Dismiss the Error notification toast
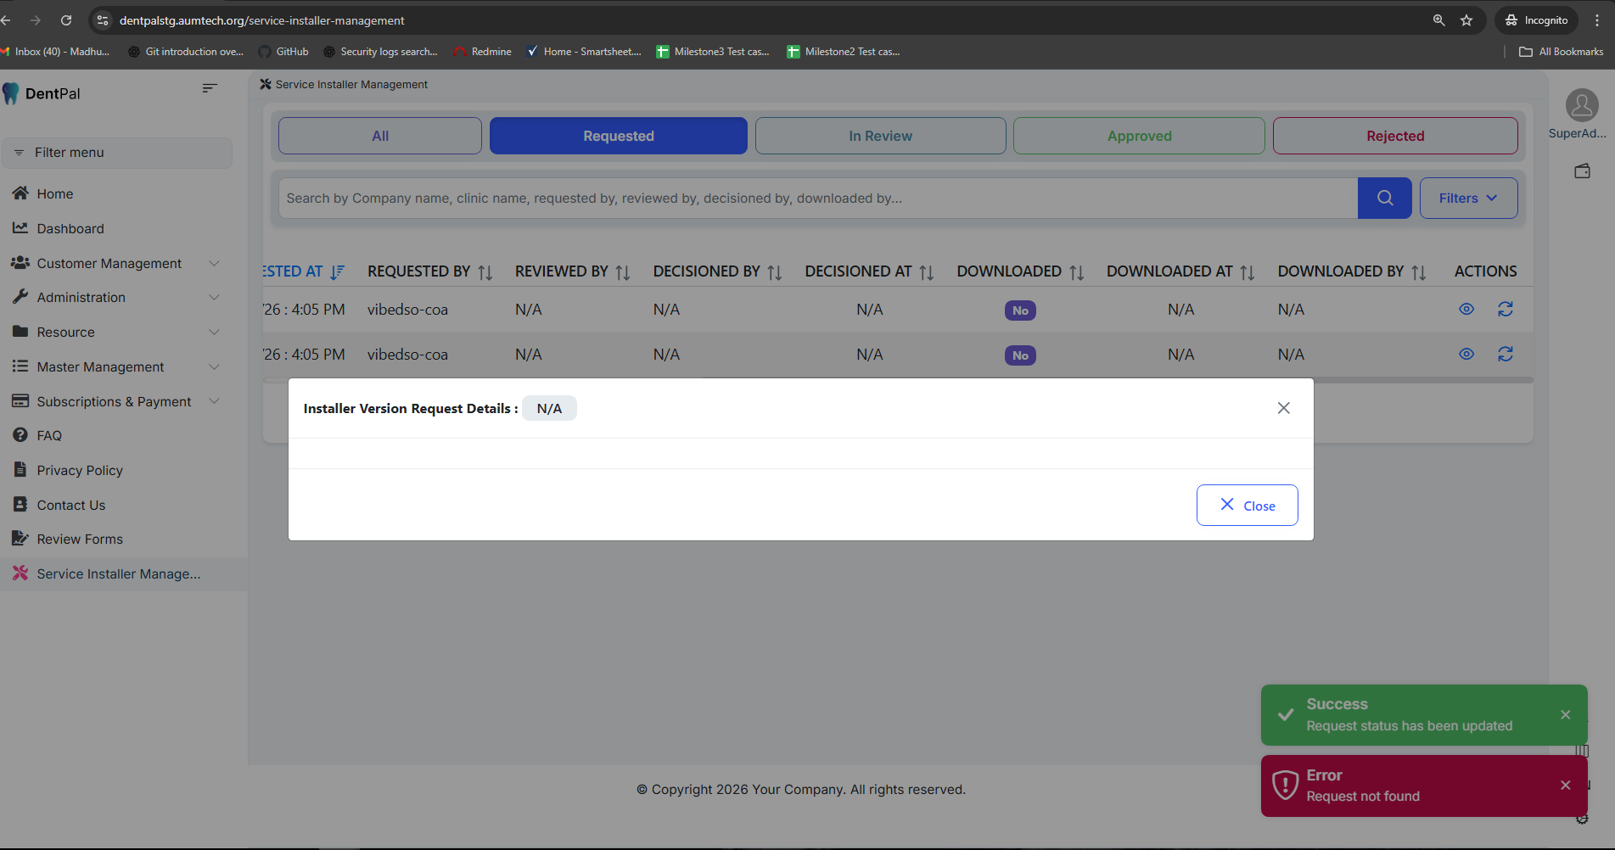Image resolution: width=1615 pixels, height=850 pixels. (1565, 786)
